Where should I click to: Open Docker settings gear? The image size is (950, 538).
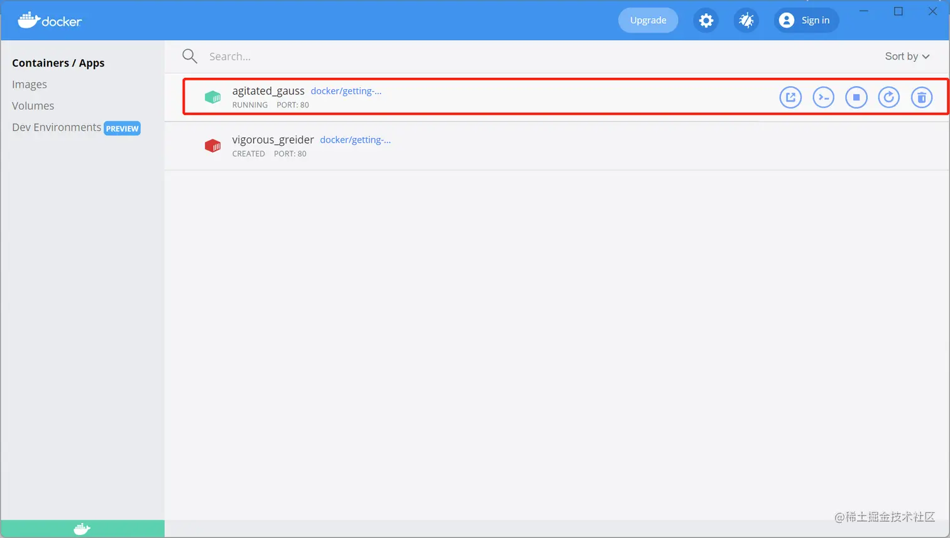click(706, 21)
